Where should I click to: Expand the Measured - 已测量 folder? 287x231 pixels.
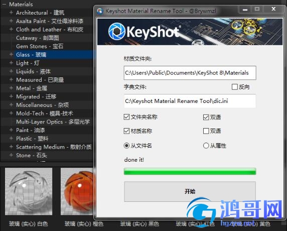[11, 80]
